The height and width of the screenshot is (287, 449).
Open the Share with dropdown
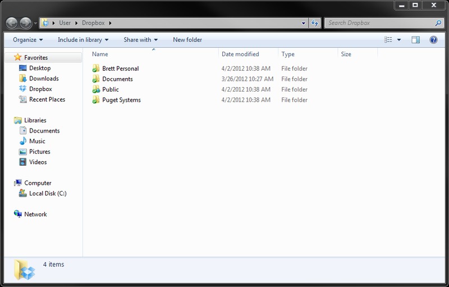(140, 40)
